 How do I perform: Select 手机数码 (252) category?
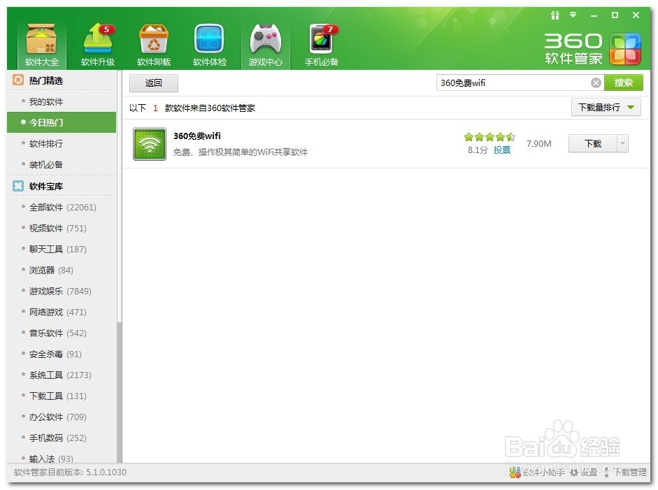pos(62,438)
